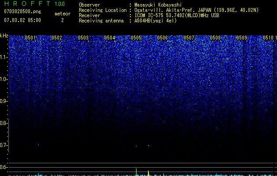Click the 0508 time marker
The image size is (277, 176).
215,38
